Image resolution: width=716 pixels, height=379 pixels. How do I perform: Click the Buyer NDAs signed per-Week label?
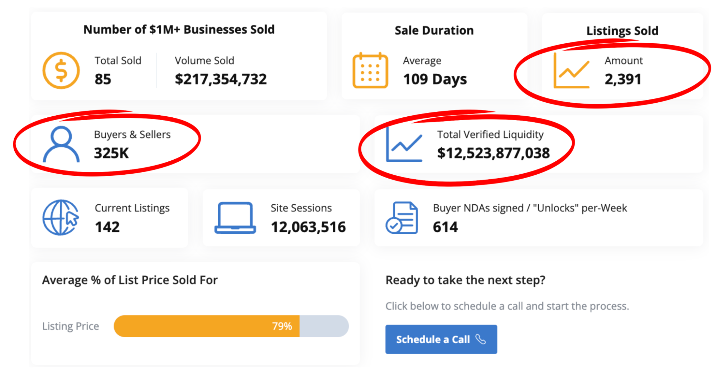click(x=530, y=208)
